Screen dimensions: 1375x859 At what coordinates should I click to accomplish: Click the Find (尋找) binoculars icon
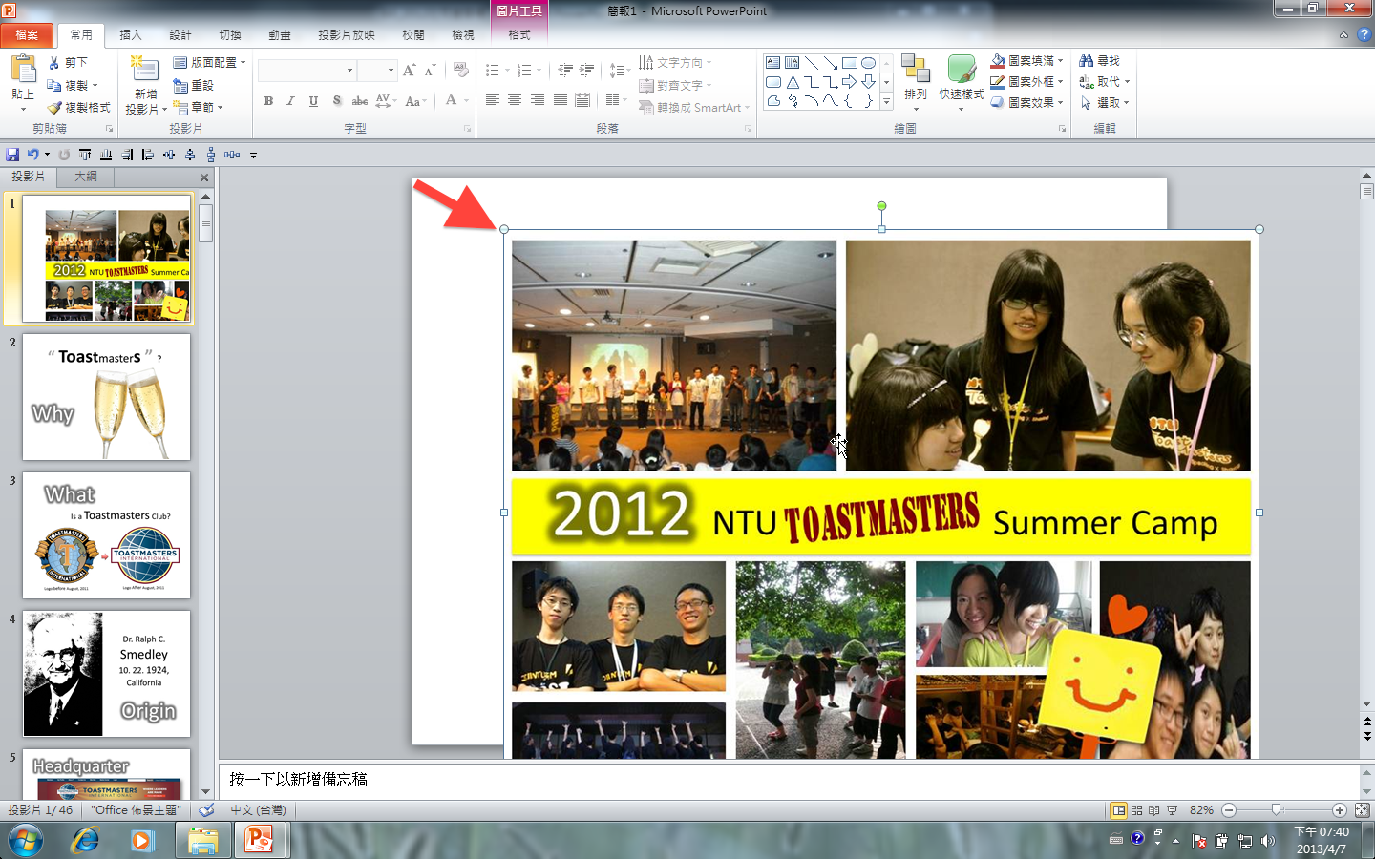1087,61
